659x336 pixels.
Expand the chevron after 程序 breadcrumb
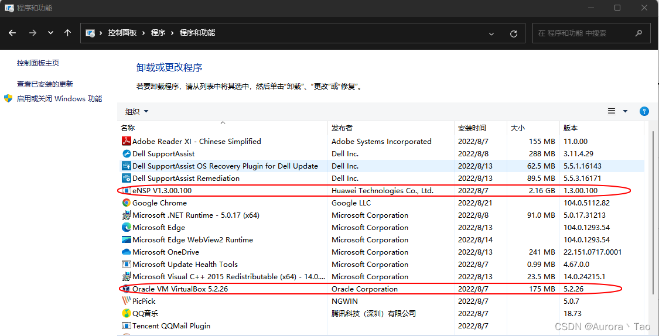[x=173, y=33]
